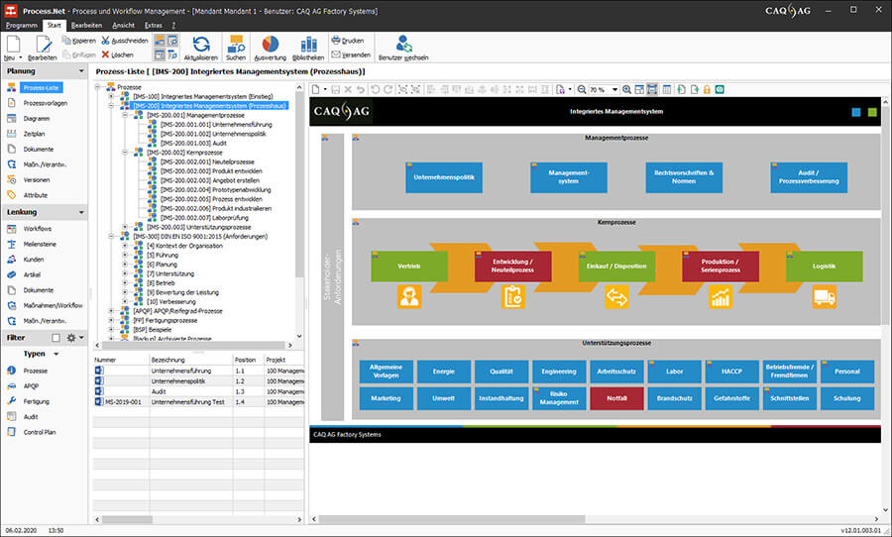The height and width of the screenshot is (537, 892).
Task: Toggle the APQP type filter
Action: pos(32,386)
